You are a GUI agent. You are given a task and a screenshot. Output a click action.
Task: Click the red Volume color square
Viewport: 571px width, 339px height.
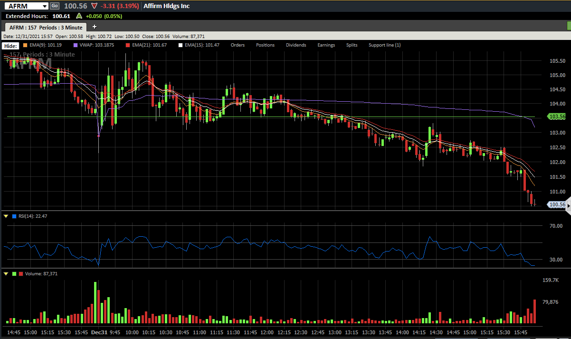click(x=20, y=274)
